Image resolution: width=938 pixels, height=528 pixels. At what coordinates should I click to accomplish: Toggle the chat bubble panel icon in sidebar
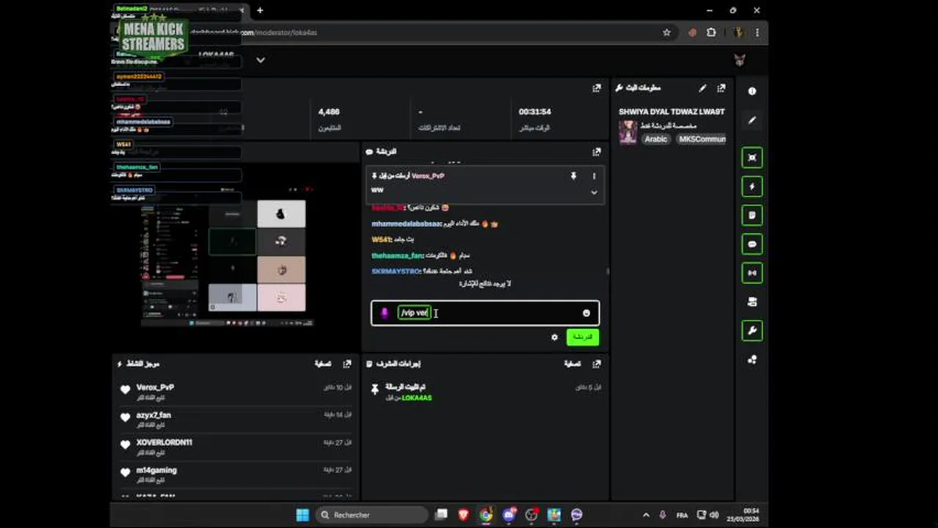[752, 244]
